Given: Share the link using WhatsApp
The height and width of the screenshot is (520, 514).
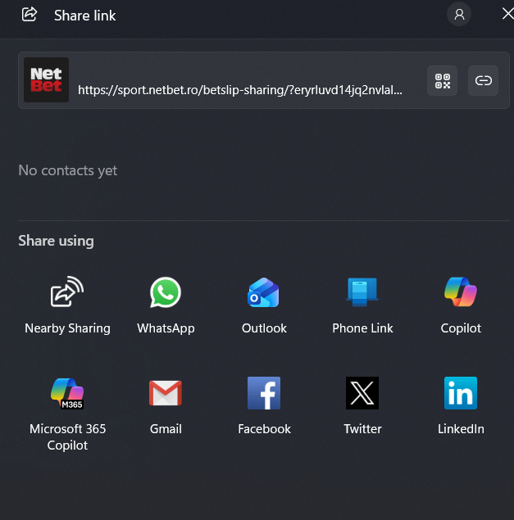Looking at the screenshot, I should click(166, 305).
